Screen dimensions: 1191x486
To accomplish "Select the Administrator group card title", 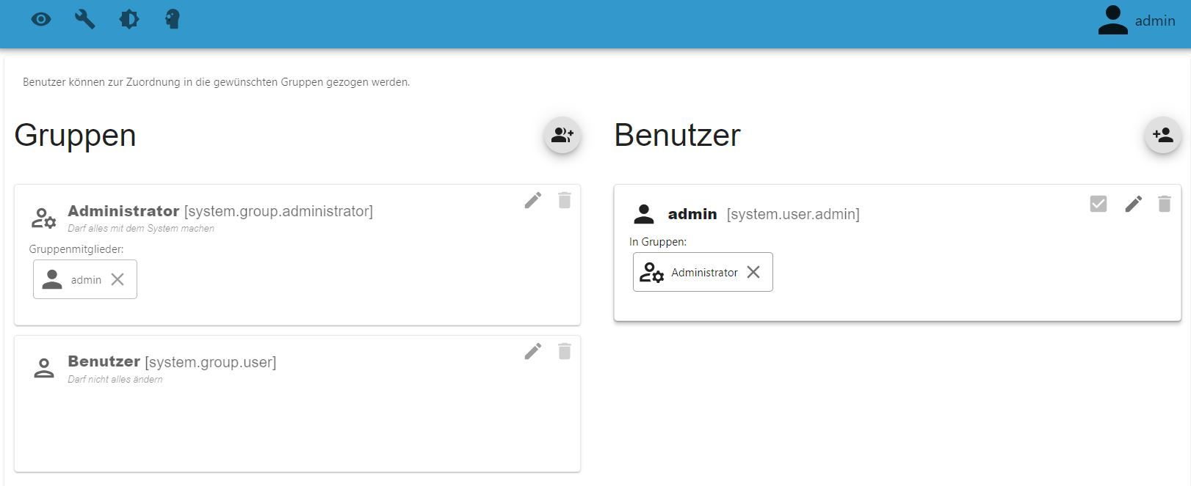I will (123, 211).
